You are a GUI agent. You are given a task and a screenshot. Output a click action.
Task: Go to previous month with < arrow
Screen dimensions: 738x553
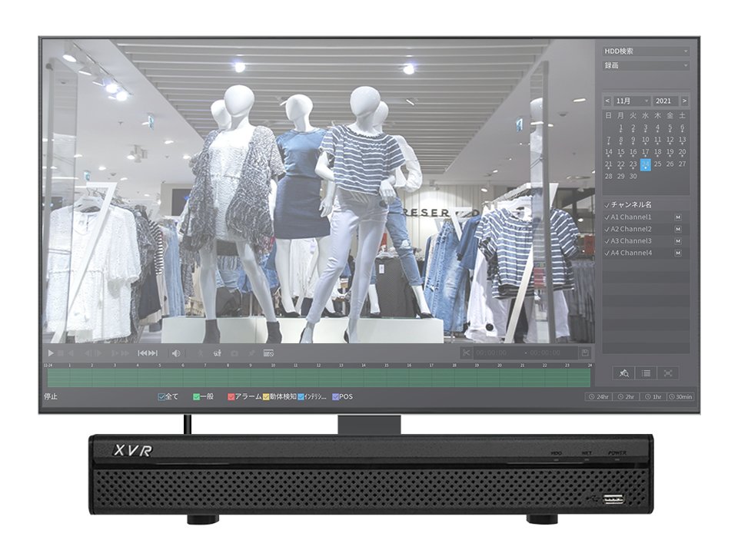click(607, 101)
